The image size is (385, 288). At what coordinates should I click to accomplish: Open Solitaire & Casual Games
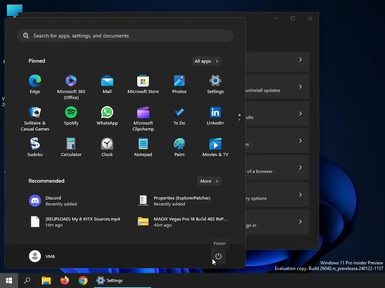35,119
